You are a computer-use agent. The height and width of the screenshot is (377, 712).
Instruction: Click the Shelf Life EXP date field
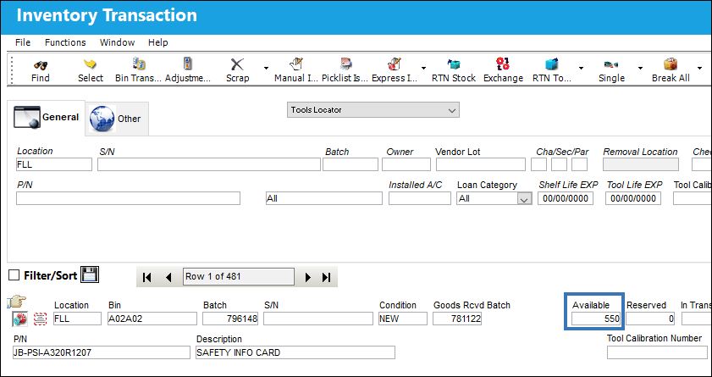coord(566,198)
